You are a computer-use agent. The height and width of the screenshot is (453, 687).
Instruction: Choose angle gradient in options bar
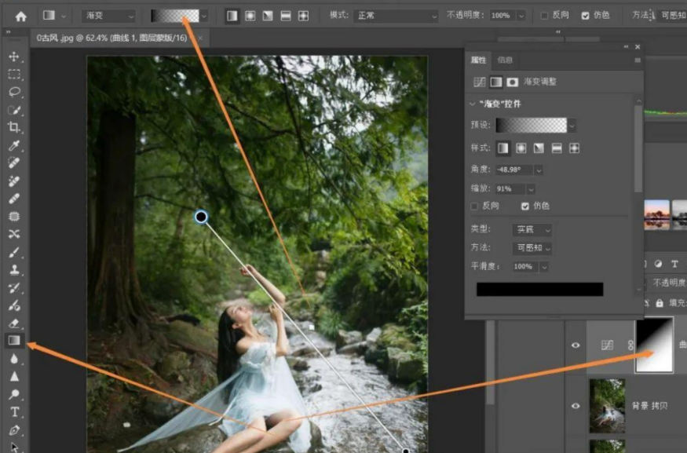click(268, 16)
